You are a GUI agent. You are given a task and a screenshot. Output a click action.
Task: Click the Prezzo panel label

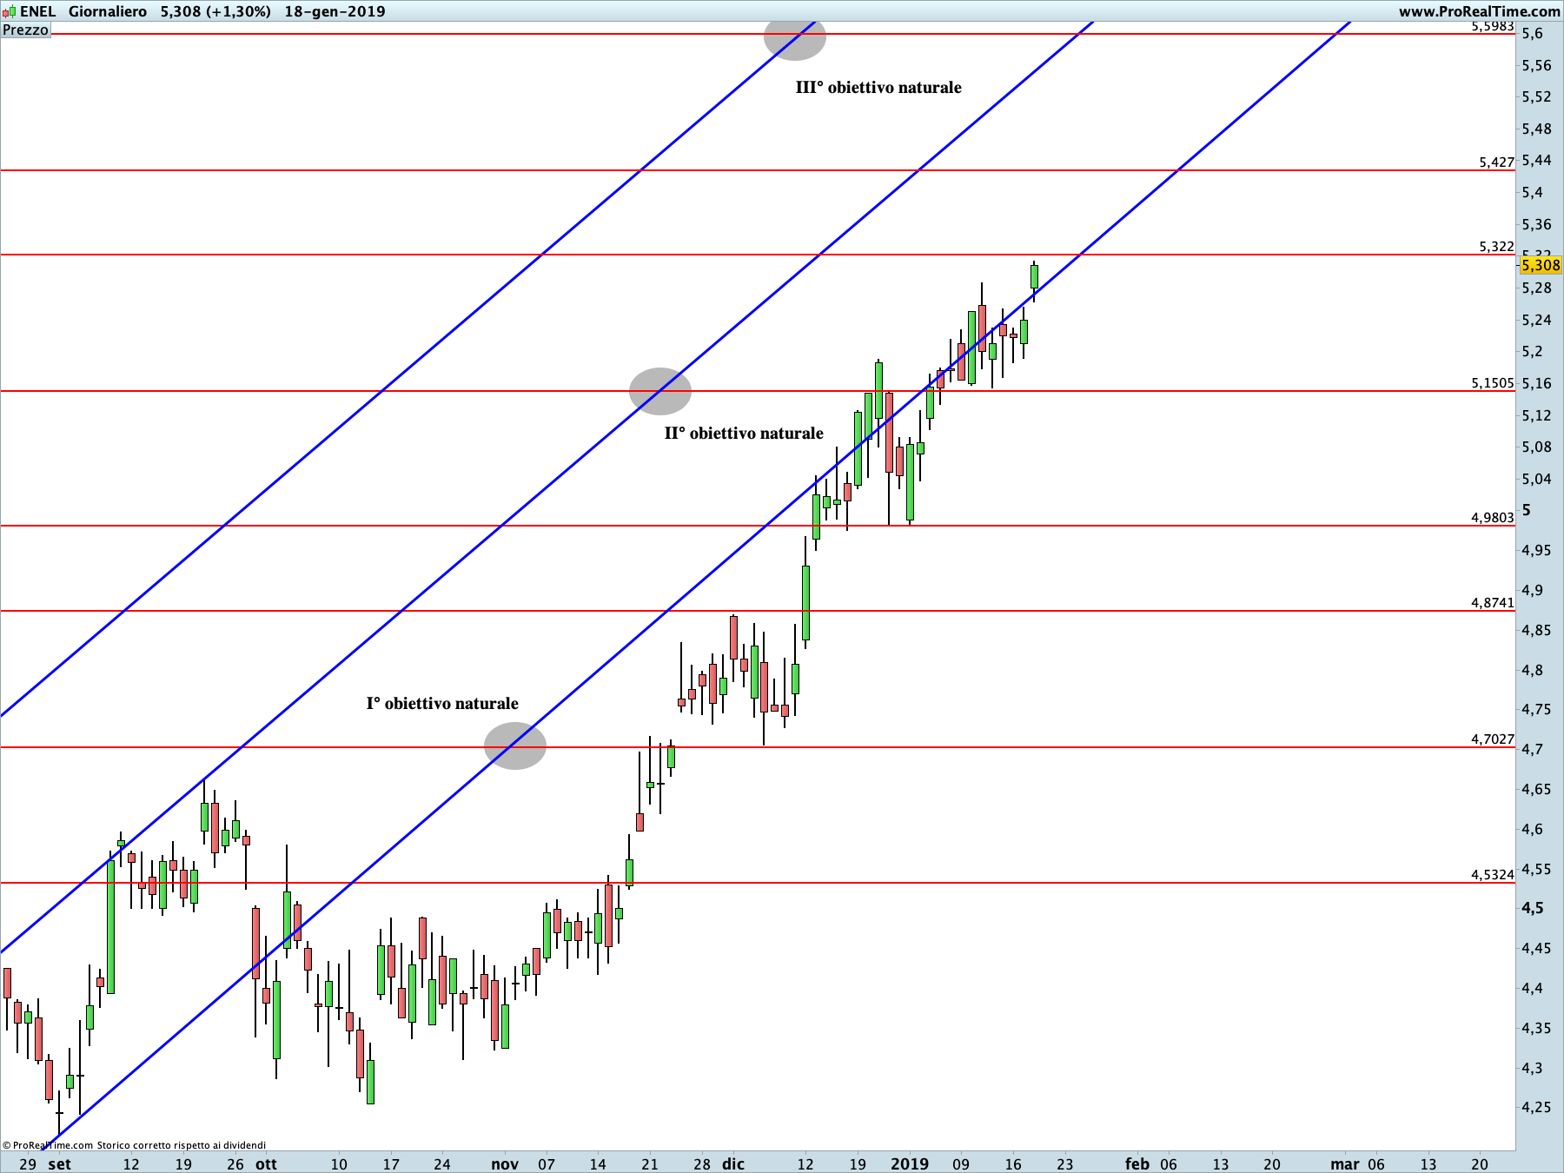tap(25, 30)
